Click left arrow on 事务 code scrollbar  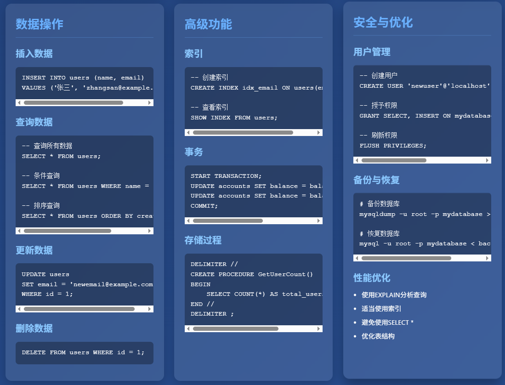(x=187, y=221)
